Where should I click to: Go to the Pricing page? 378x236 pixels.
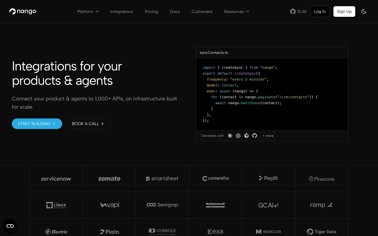151,12
